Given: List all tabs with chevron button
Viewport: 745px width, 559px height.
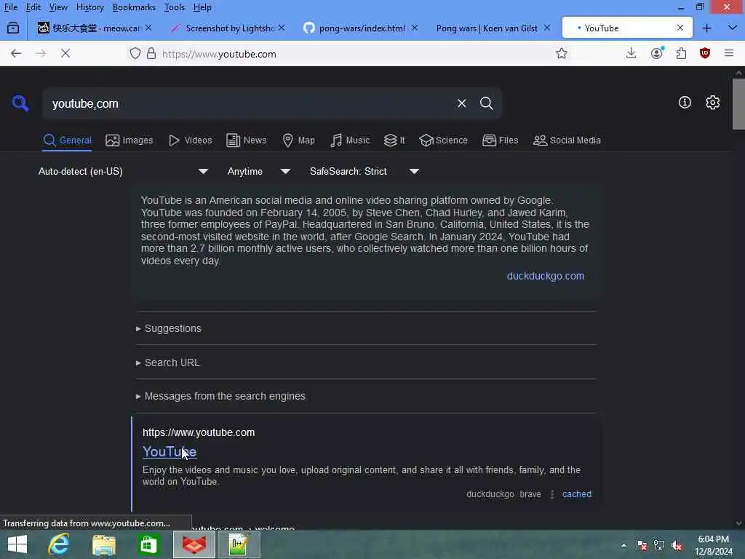Looking at the screenshot, I should (x=732, y=28).
